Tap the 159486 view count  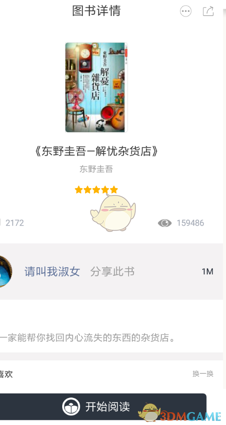pyautogui.click(x=190, y=223)
